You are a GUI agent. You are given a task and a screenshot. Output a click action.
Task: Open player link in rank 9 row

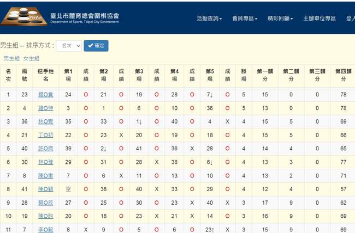click(46, 203)
